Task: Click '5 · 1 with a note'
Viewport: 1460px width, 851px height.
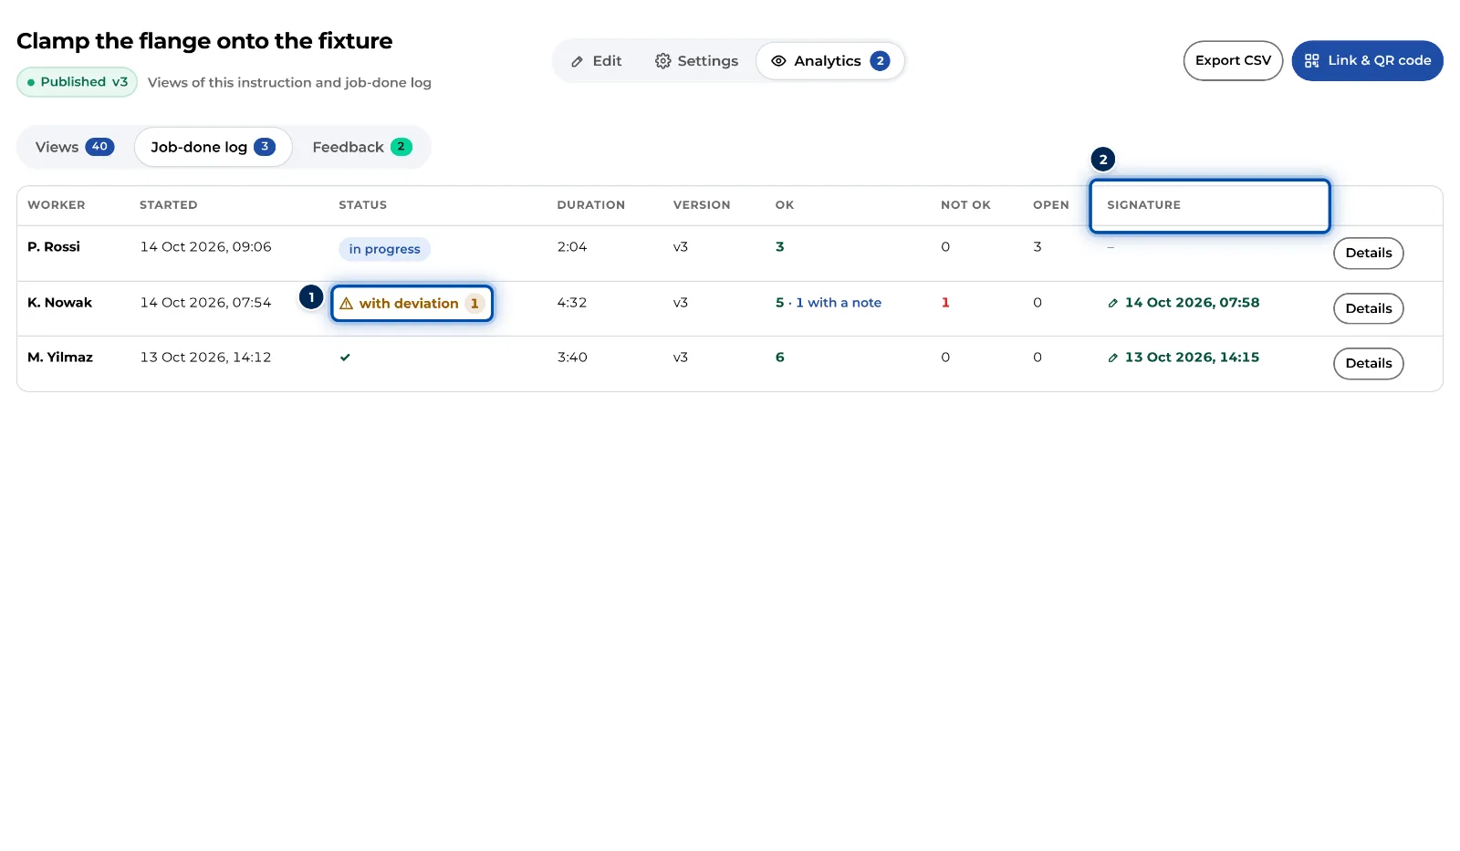Action: click(829, 303)
